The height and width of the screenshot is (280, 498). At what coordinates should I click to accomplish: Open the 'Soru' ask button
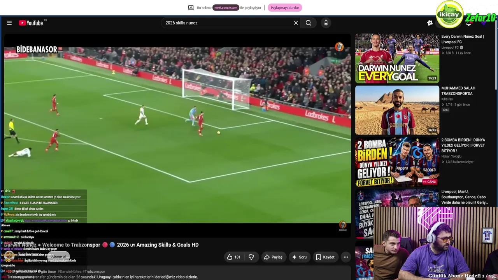[x=300, y=257]
